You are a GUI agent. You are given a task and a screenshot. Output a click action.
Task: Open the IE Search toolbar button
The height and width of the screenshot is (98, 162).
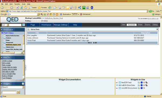click(33, 8)
